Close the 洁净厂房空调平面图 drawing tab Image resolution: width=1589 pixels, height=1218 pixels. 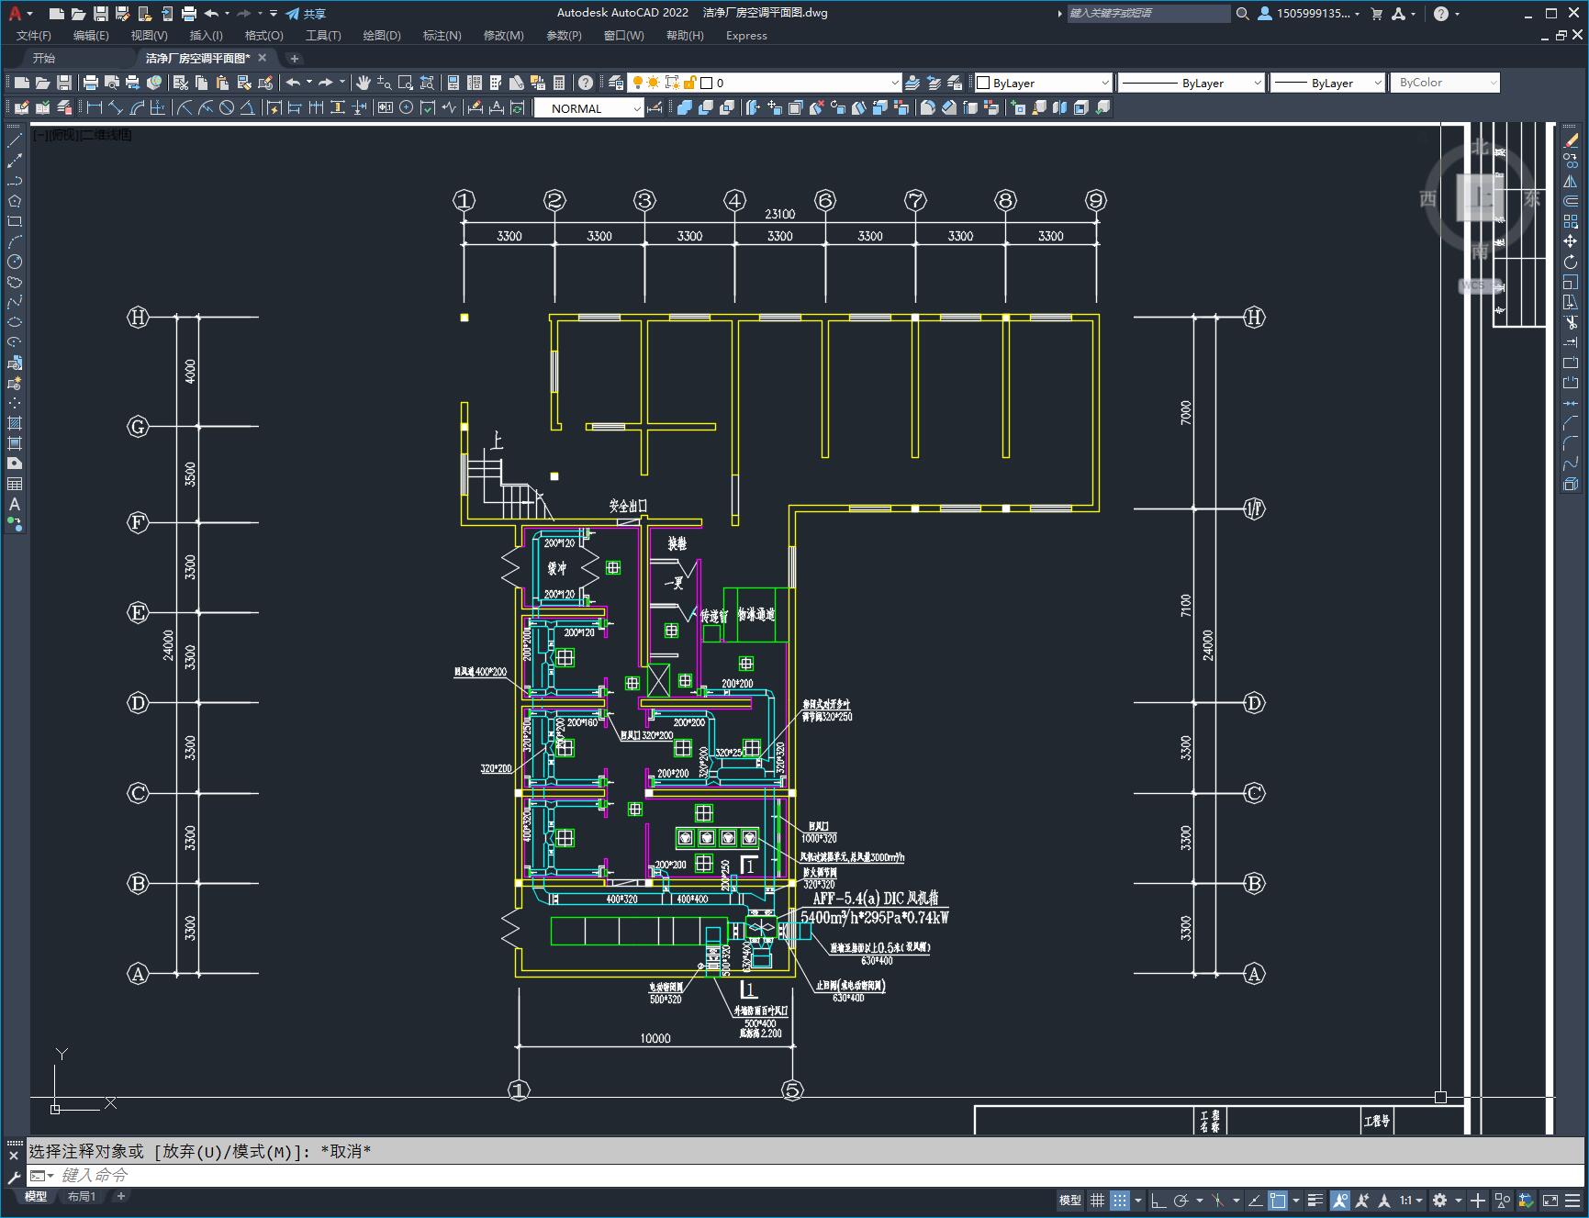pos(263,58)
